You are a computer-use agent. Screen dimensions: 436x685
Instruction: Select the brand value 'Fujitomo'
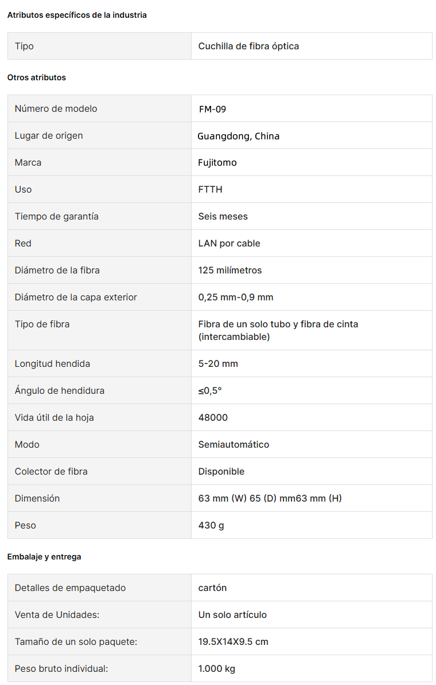point(217,163)
